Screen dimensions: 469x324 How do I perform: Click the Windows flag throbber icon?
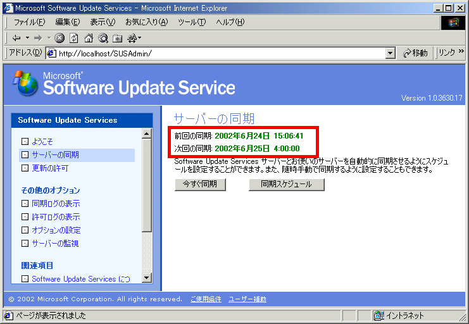453,22
